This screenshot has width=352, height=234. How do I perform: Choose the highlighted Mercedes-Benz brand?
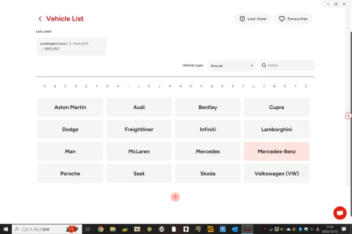pos(276,152)
